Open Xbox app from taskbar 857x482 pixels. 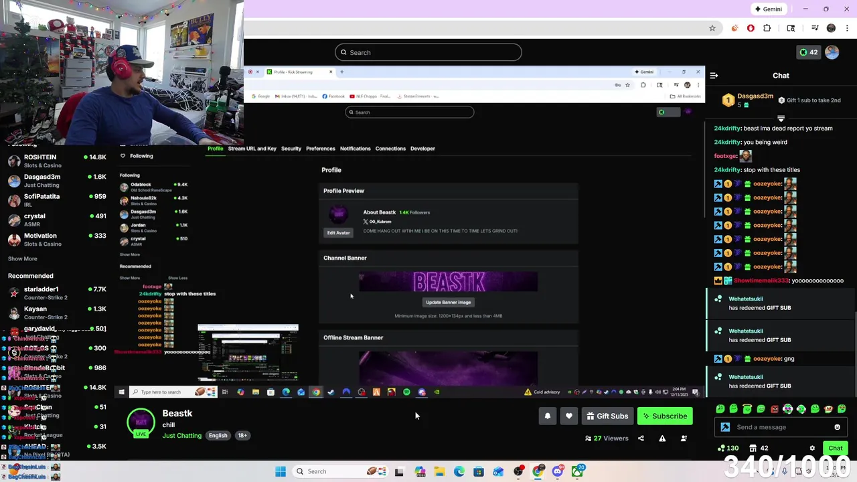point(577,471)
